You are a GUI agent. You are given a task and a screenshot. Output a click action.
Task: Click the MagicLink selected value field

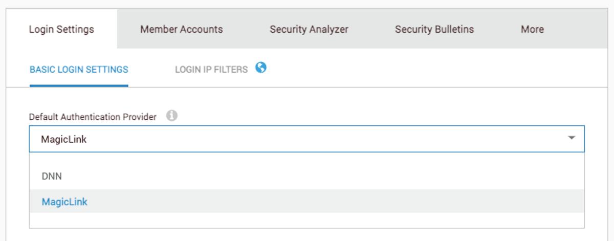[x=306, y=139]
